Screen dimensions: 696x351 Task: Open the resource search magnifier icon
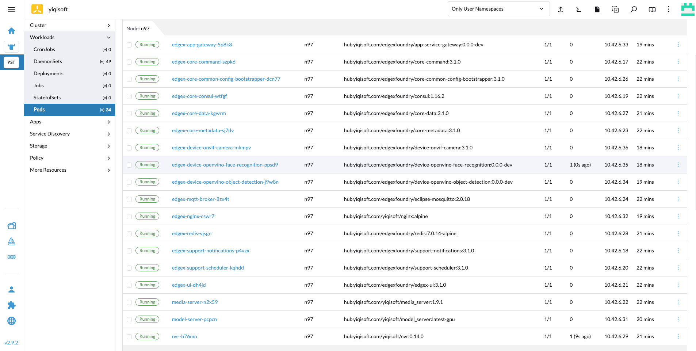pyautogui.click(x=634, y=9)
